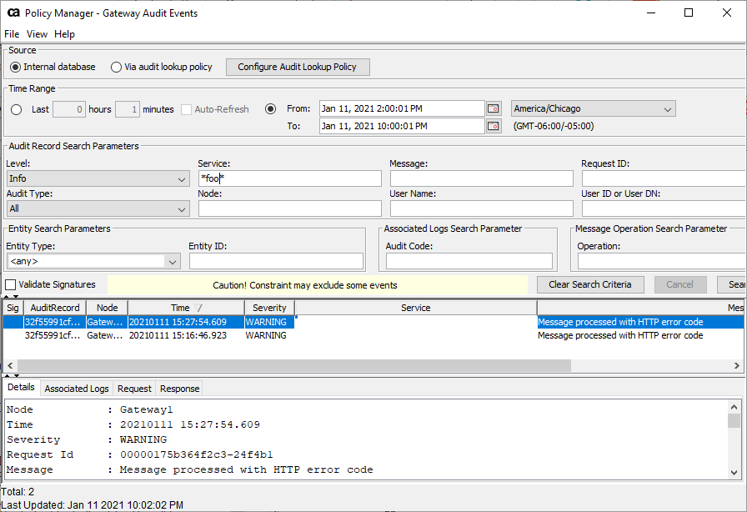Viewport: 747px width, 512px height.
Task: Click the User Name input field
Action: pyautogui.click(x=482, y=208)
